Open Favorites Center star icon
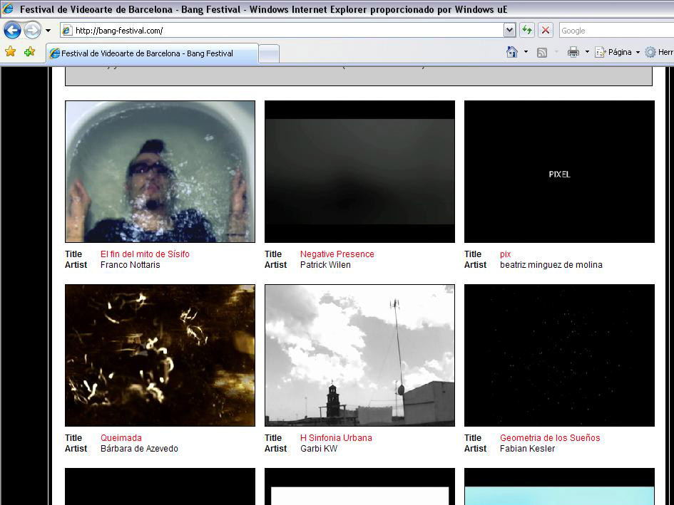The image size is (674, 505). [10, 52]
